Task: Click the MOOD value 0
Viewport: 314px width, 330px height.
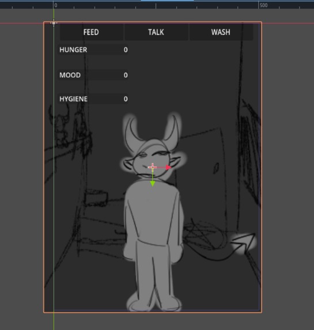Action: click(x=126, y=75)
